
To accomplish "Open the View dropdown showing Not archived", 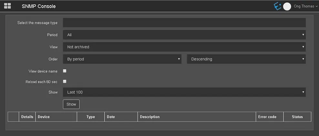I will pyautogui.click(x=184, y=47).
